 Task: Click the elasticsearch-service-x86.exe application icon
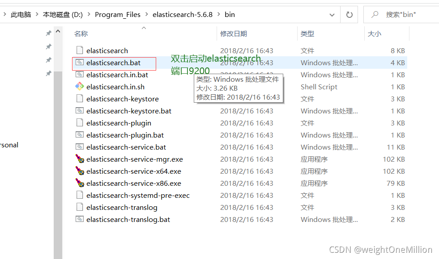[x=80, y=183]
